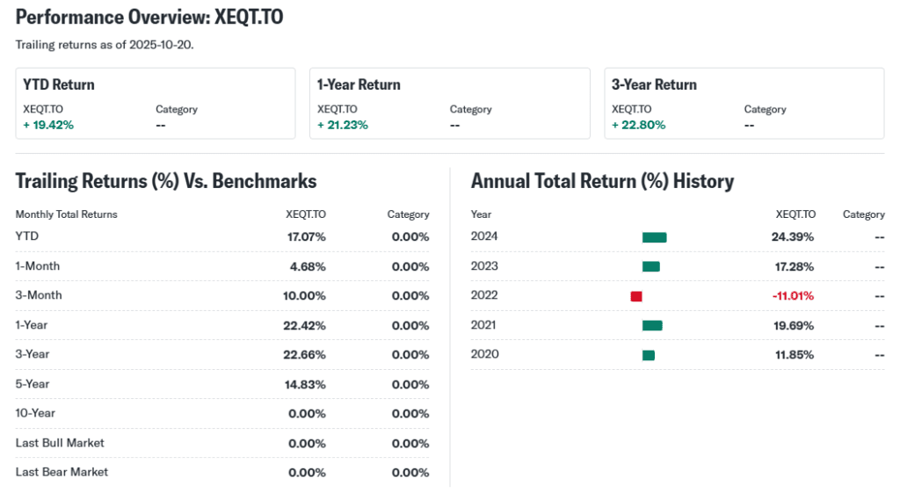
Task: Select the 5-Year row label in trailing returns
Action: click(33, 384)
